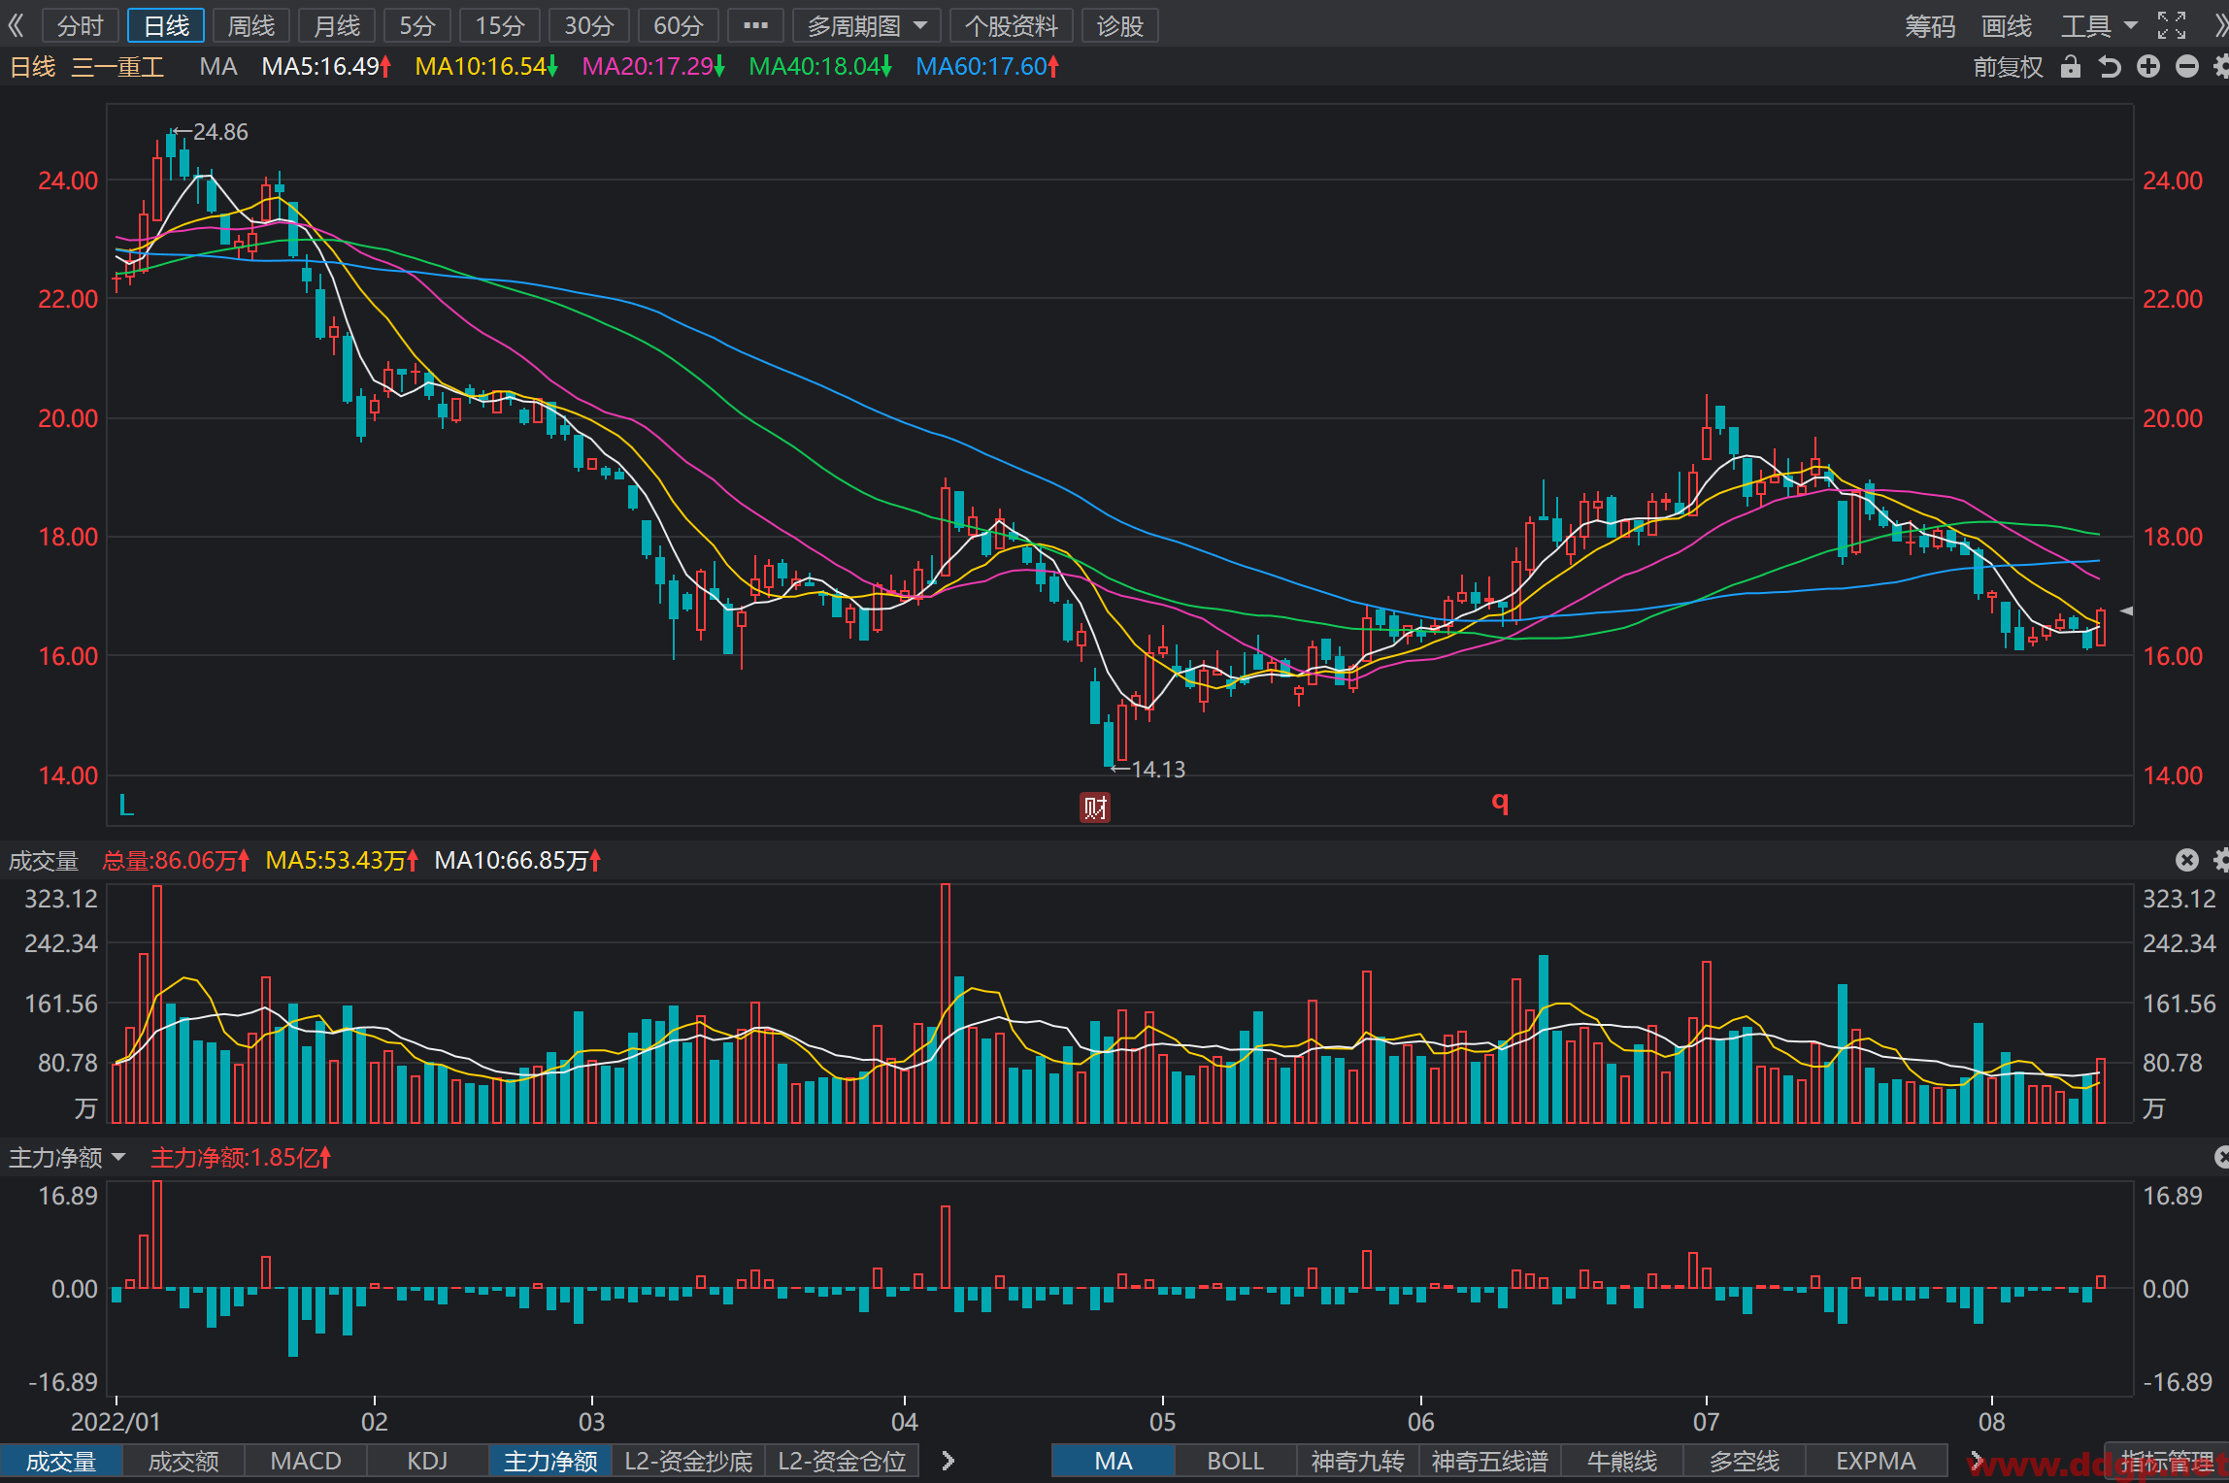Screen dimensions: 2229x1483
Task: Select MA main indicator tab
Action: [1114, 1461]
